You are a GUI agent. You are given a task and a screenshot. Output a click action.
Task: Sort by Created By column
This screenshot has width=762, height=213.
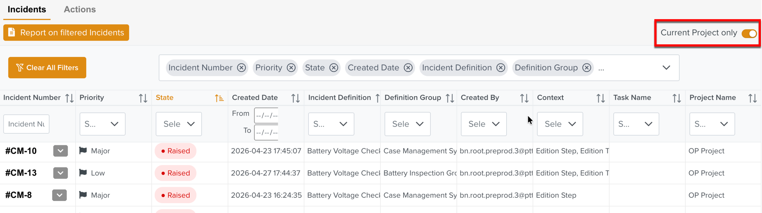524,98
